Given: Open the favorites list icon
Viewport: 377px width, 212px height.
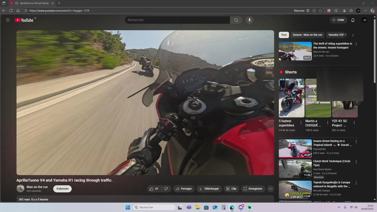Looking at the screenshot, I should pos(351,11).
